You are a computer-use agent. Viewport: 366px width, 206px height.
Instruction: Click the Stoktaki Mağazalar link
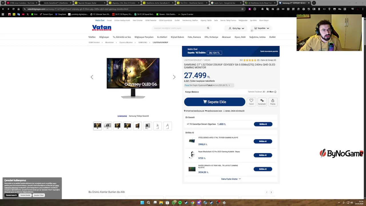pos(194,111)
